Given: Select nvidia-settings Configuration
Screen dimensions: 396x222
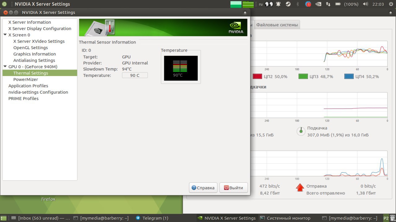Looking at the screenshot, I should pos(38,92).
